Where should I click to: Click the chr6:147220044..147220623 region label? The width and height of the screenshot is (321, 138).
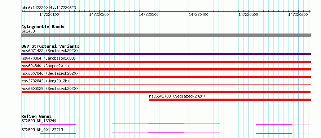[49, 8]
